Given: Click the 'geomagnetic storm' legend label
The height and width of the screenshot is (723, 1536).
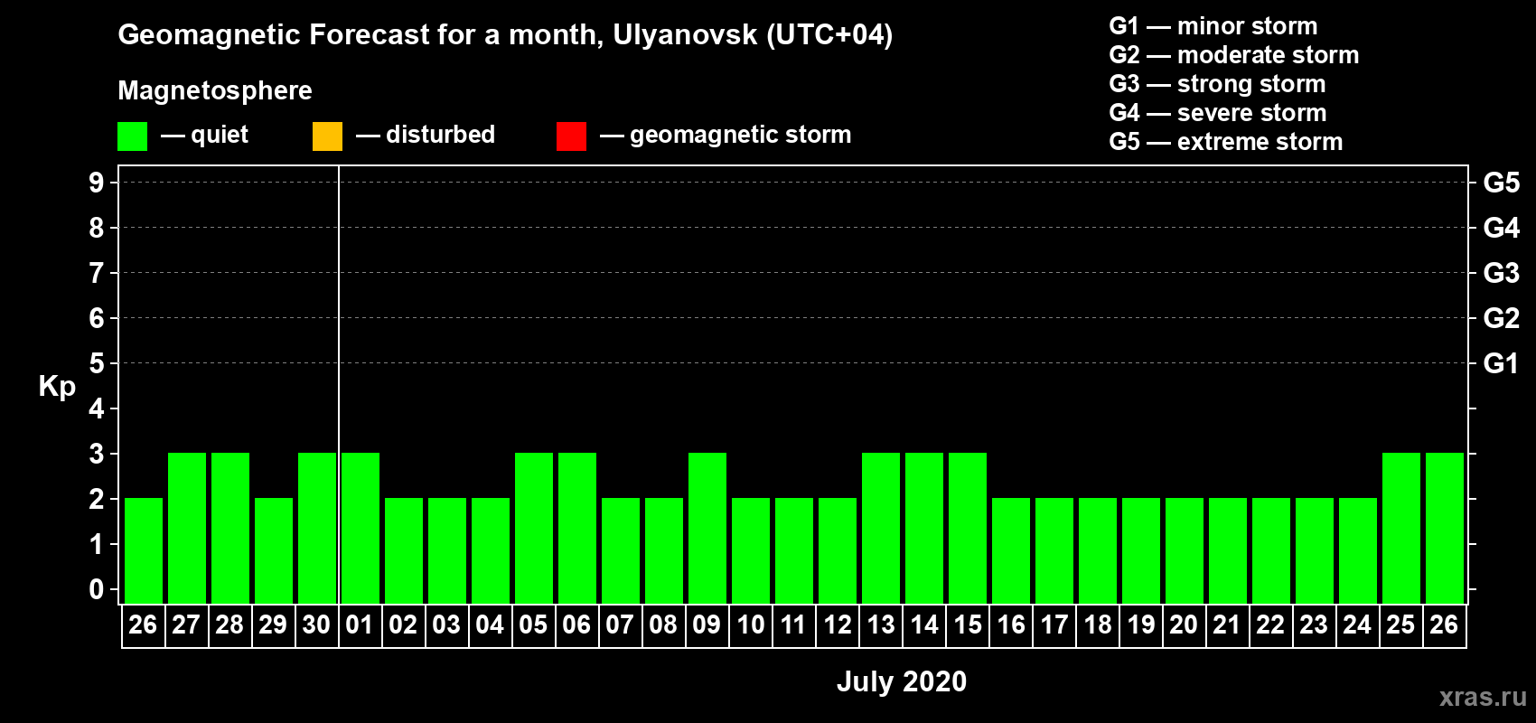Looking at the screenshot, I should tap(740, 136).
